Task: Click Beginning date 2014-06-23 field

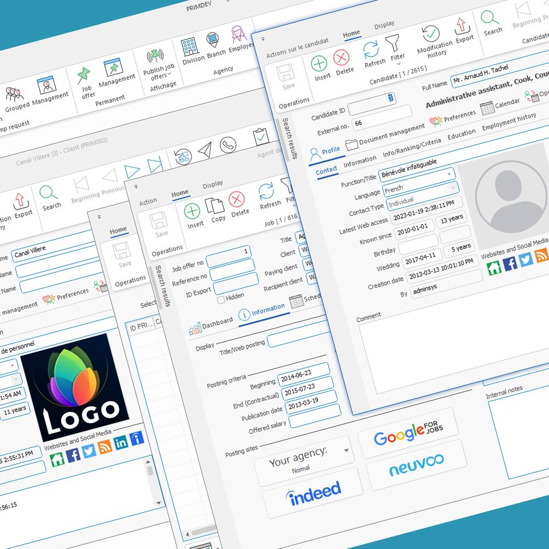Action: (x=304, y=374)
